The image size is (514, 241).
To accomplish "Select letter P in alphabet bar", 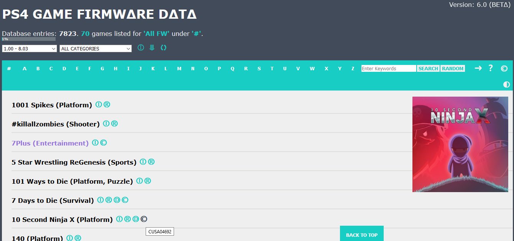I will 219,68.
